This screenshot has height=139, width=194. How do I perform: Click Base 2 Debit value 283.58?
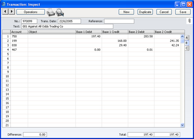pyautogui.click(x=148, y=36)
